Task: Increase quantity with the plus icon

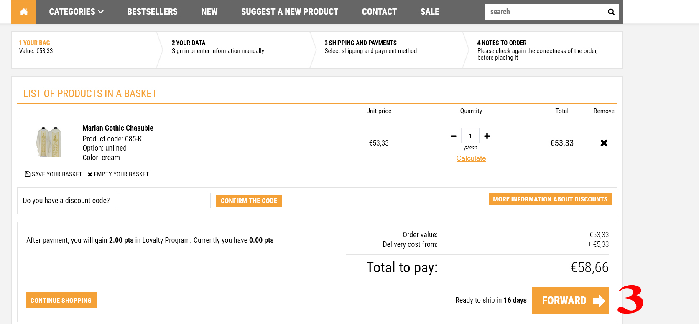Action: [487, 136]
